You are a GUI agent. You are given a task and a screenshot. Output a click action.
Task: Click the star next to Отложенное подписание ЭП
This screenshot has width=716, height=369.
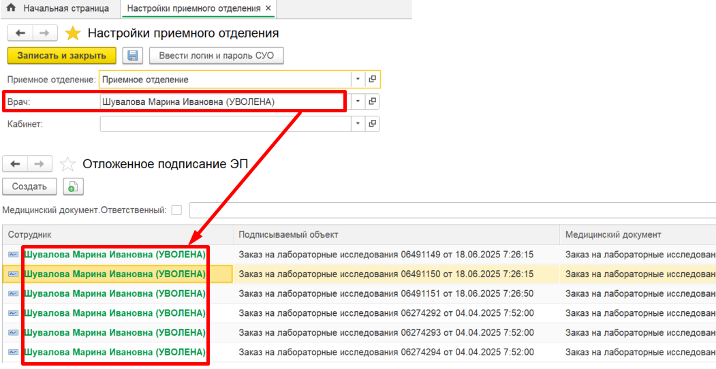click(67, 163)
